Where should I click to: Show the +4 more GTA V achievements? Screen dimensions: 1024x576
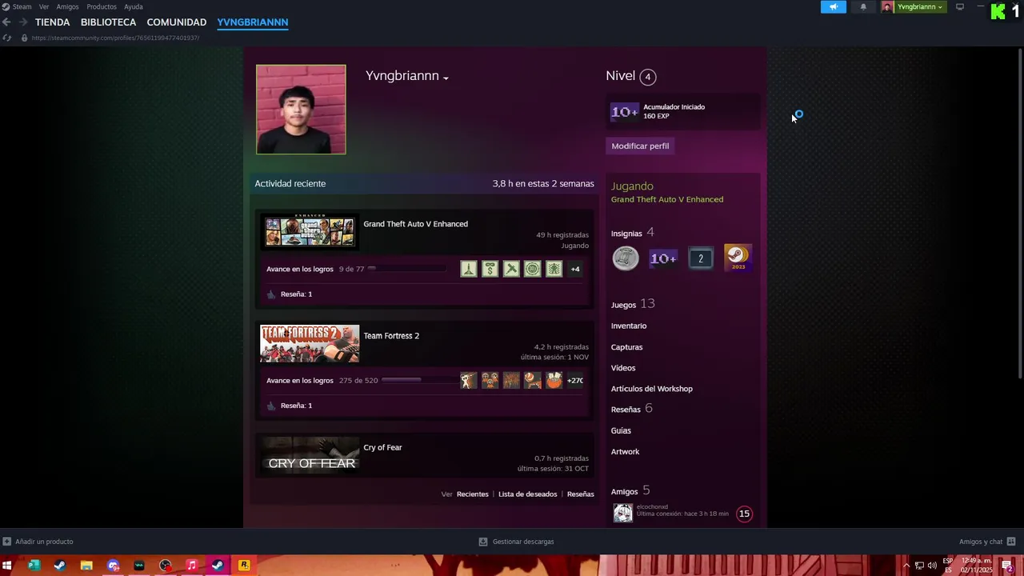[x=575, y=269]
